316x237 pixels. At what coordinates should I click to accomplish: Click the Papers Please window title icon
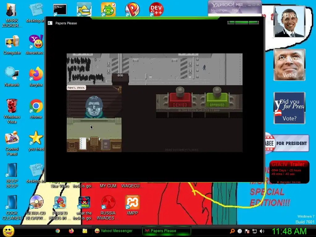click(x=50, y=23)
